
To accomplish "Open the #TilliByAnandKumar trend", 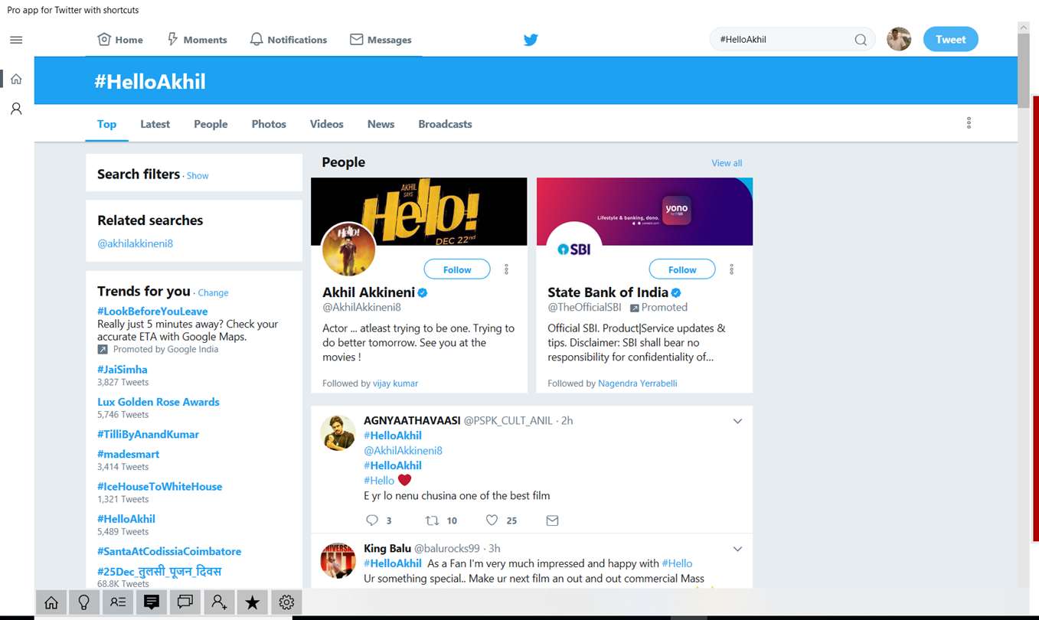I will tap(148, 434).
